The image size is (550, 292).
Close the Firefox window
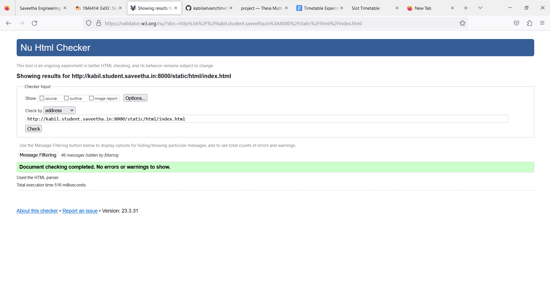pyautogui.click(x=543, y=8)
